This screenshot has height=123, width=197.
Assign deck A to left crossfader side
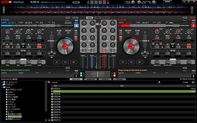pos(81,73)
